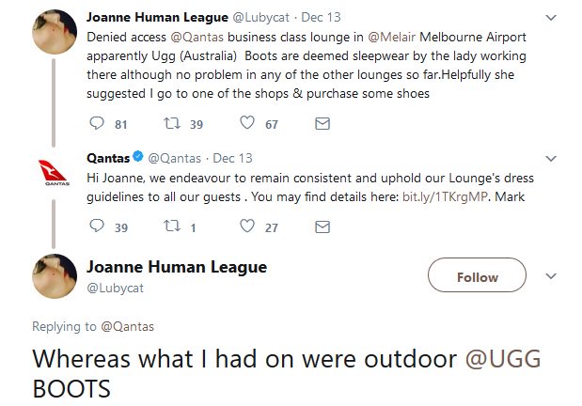Retweet the Qantas response

click(x=171, y=226)
